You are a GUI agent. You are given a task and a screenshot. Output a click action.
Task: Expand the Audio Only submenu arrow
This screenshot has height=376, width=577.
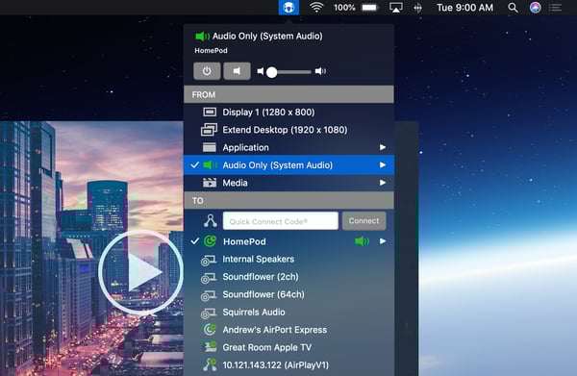pos(383,164)
